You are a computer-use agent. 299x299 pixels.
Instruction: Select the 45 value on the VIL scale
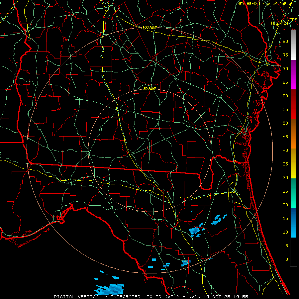point(285,137)
